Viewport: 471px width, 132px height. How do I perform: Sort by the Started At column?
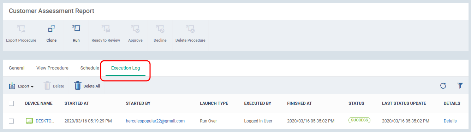[77, 103]
